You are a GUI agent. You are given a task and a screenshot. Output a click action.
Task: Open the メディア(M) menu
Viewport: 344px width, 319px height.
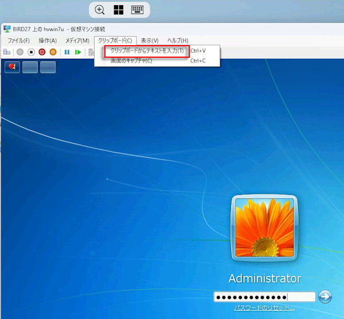[x=77, y=41]
